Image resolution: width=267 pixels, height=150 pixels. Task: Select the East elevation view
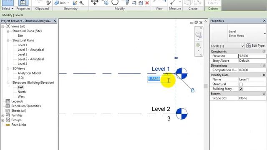click(20, 87)
